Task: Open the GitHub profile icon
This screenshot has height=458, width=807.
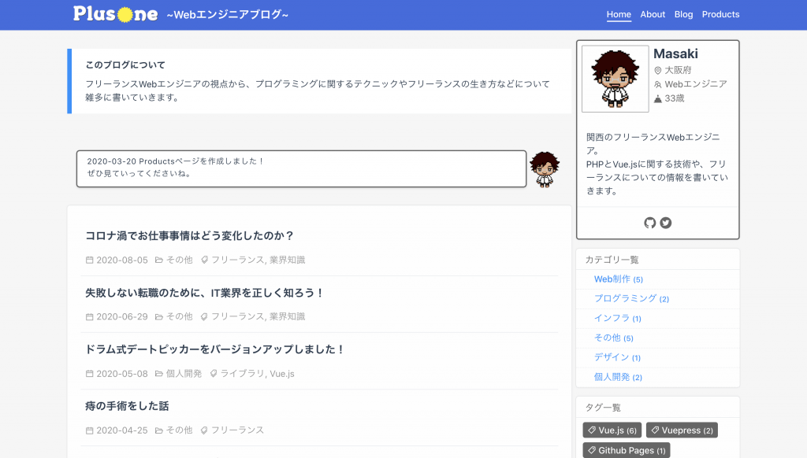Action: pos(649,223)
